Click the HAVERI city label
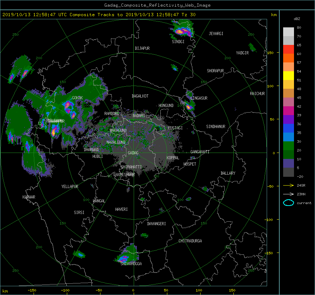 (x=121, y=209)
